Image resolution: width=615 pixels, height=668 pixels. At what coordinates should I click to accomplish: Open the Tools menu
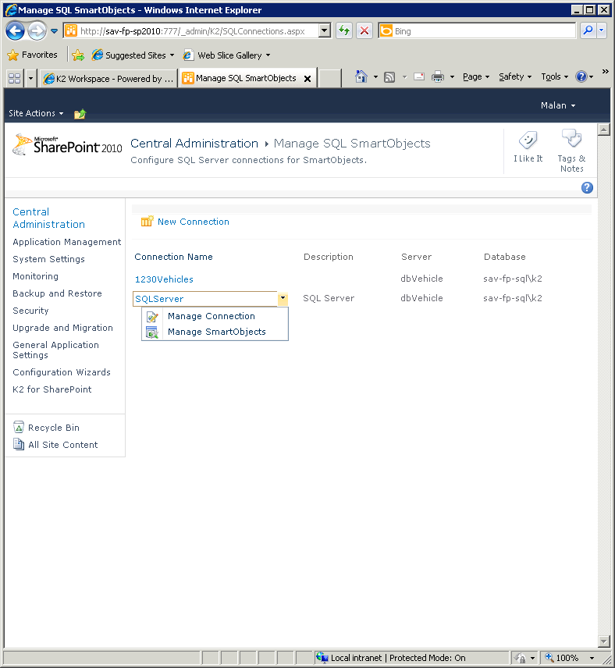click(554, 76)
